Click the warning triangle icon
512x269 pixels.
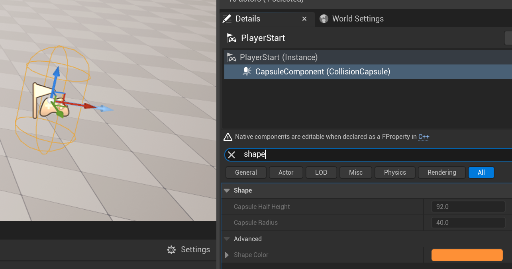[228, 137]
